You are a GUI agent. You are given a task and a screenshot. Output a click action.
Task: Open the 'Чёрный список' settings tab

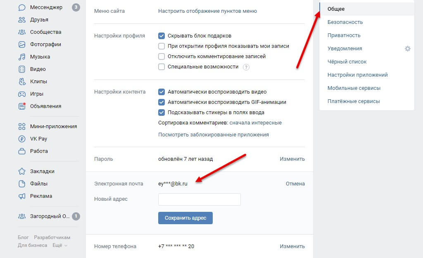click(x=347, y=61)
